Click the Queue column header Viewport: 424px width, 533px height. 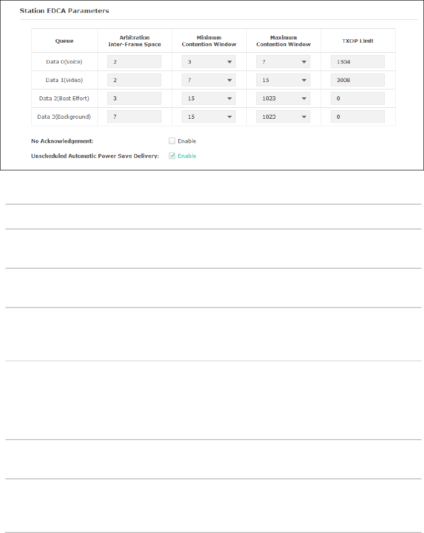(64, 41)
